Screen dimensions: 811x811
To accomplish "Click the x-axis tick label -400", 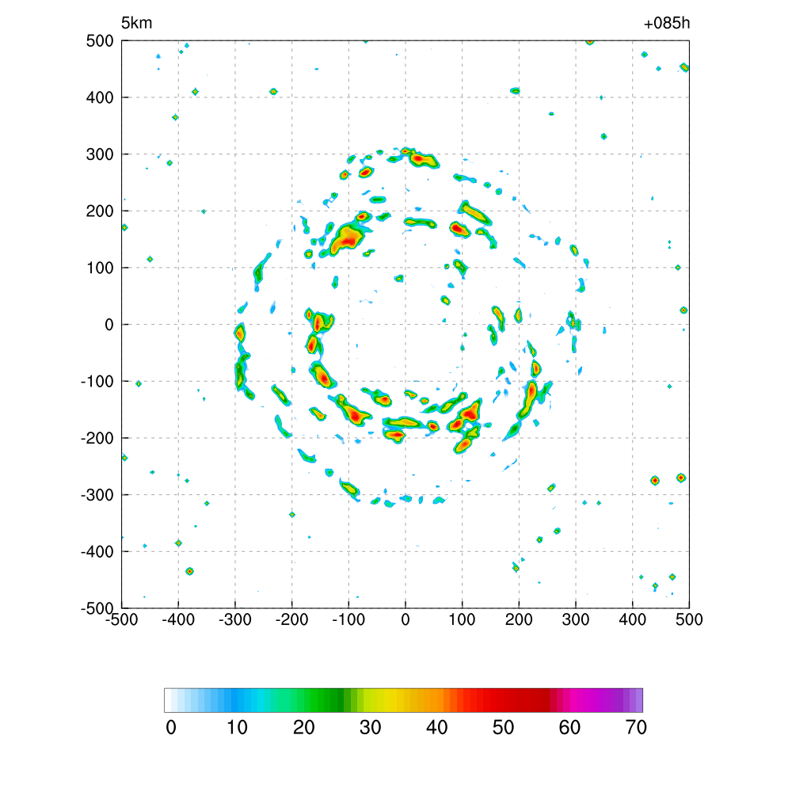I will tap(178, 619).
